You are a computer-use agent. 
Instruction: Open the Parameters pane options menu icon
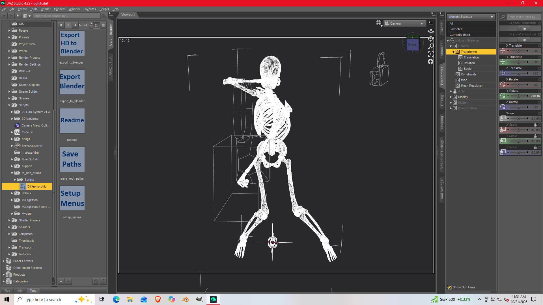(x=442, y=14)
